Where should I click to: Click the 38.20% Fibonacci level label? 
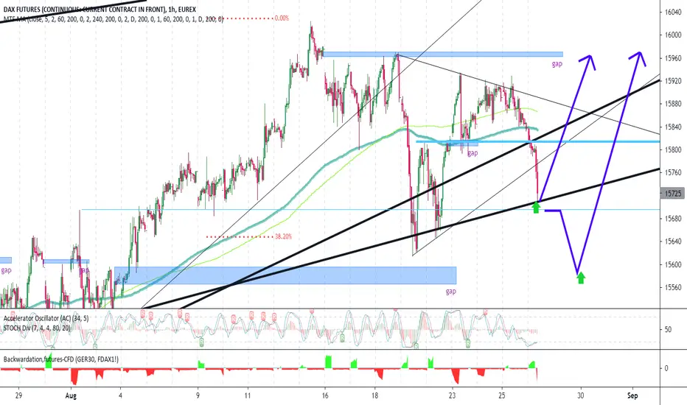(x=284, y=236)
